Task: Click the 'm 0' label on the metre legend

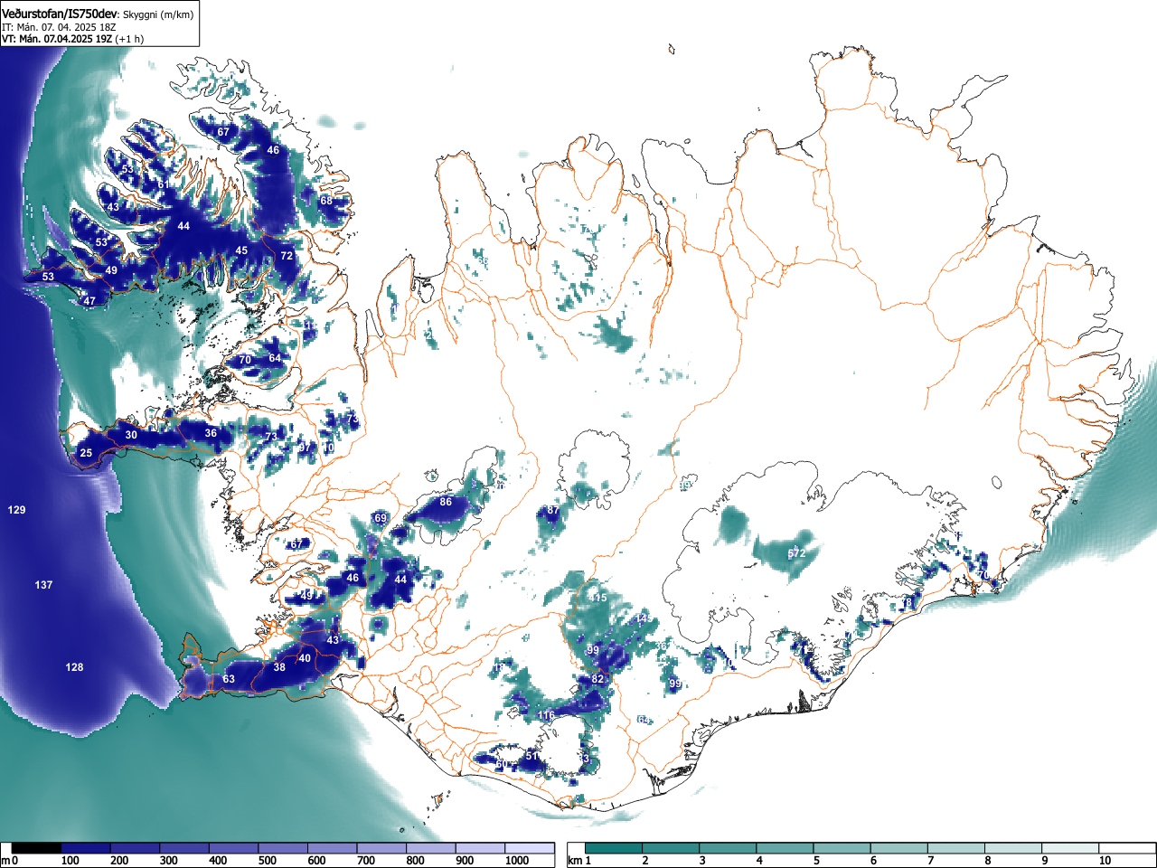Action: click(x=10, y=861)
